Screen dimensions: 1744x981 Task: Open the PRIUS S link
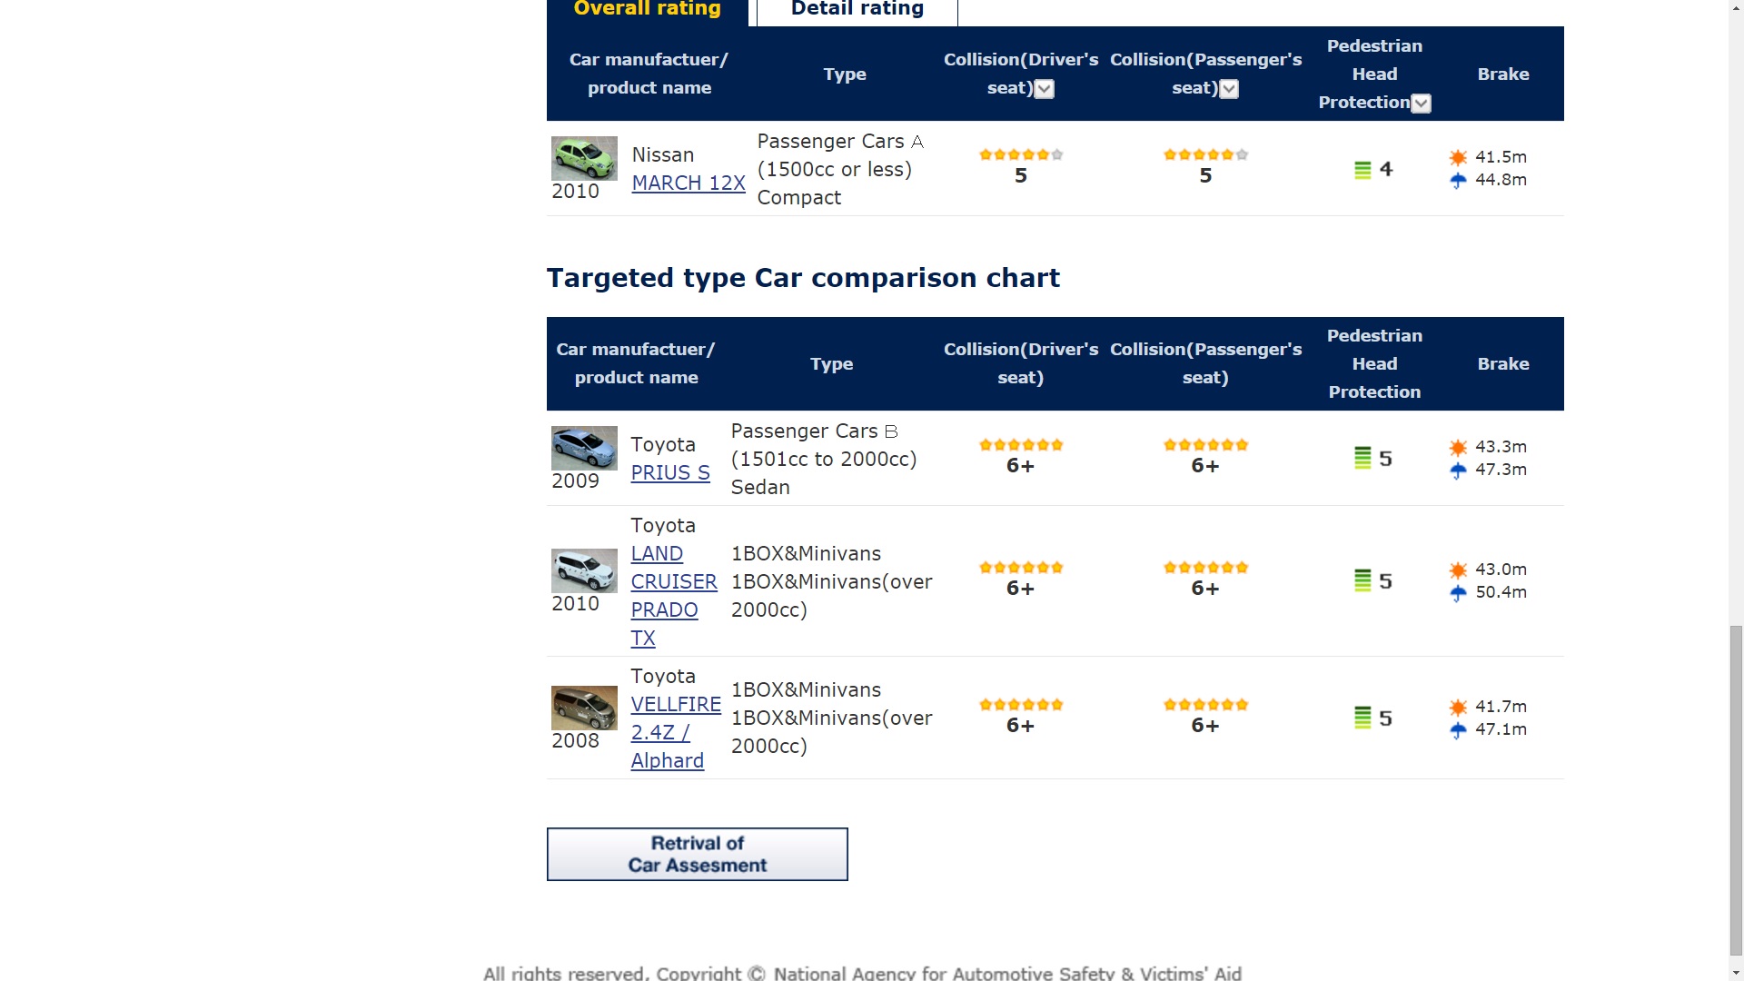coord(670,472)
